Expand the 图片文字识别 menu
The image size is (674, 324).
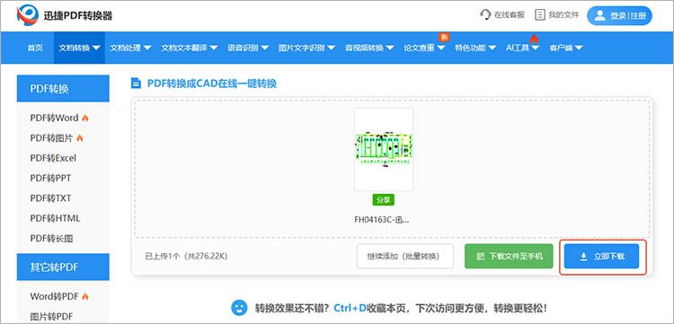coord(306,48)
